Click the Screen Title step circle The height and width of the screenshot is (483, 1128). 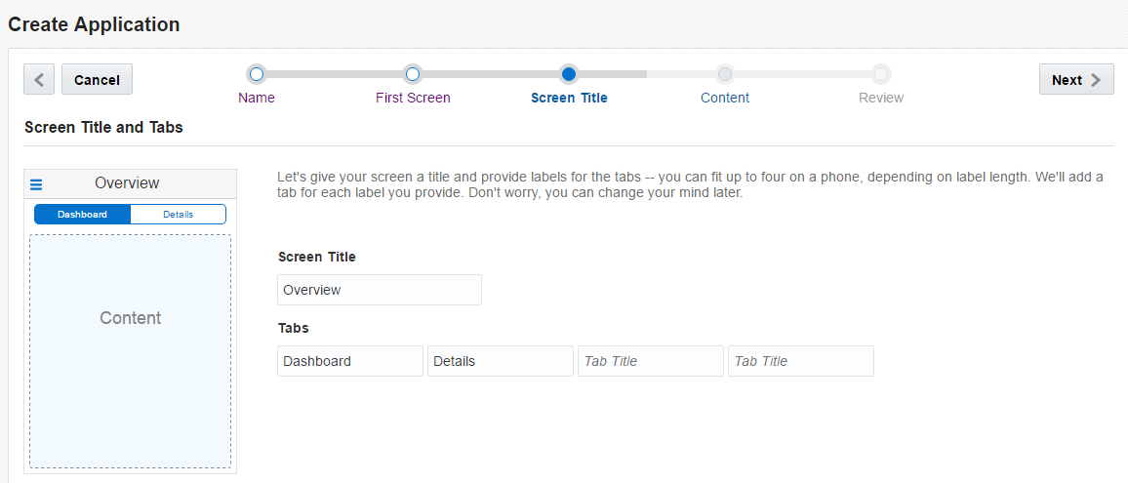pyautogui.click(x=569, y=74)
